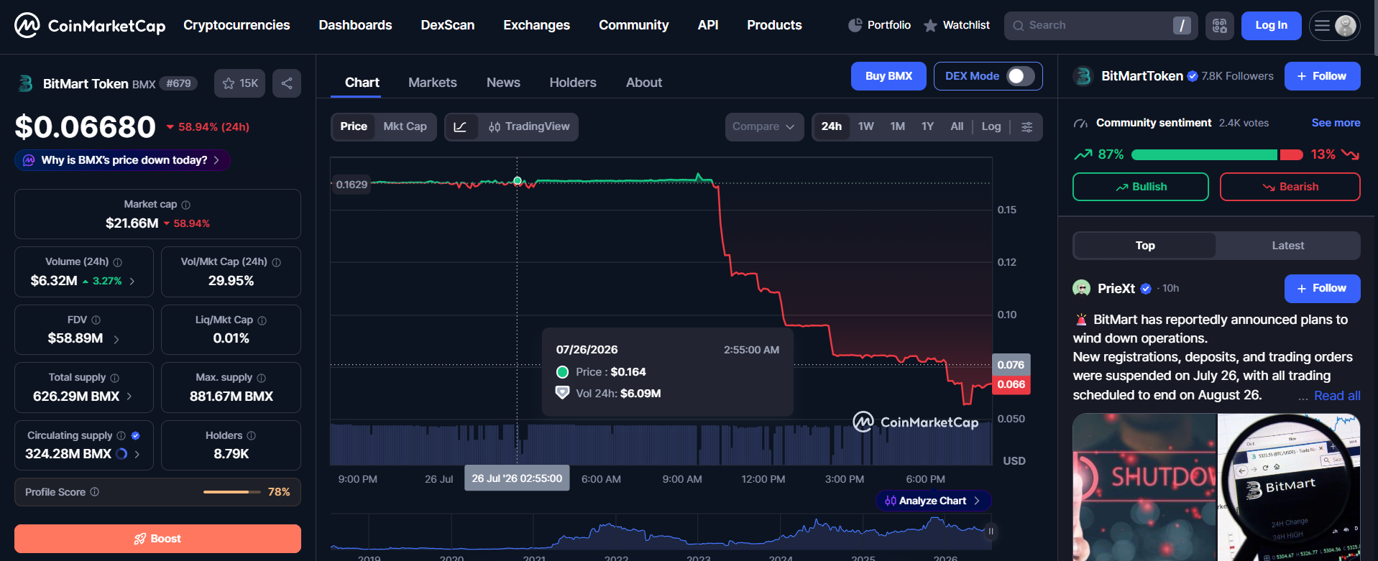Open the Compare dropdown
This screenshot has width=1378, height=561.
(764, 127)
